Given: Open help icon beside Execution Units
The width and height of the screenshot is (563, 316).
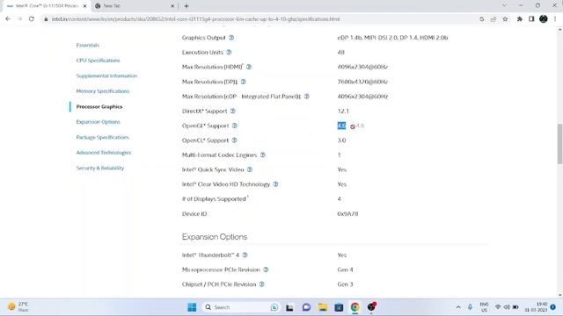Looking at the screenshot, I should point(229,53).
